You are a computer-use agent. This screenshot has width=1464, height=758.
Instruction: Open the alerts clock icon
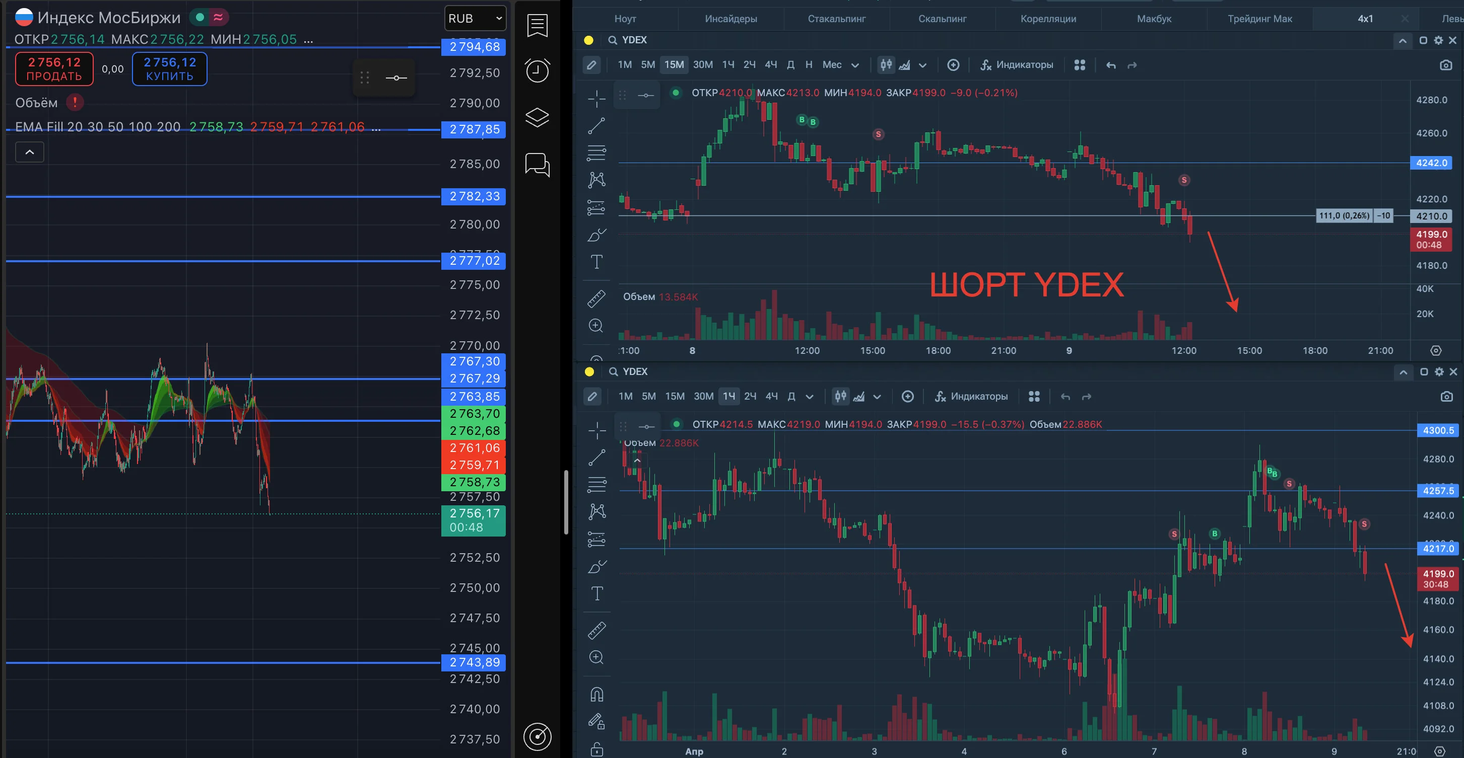(x=537, y=70)
